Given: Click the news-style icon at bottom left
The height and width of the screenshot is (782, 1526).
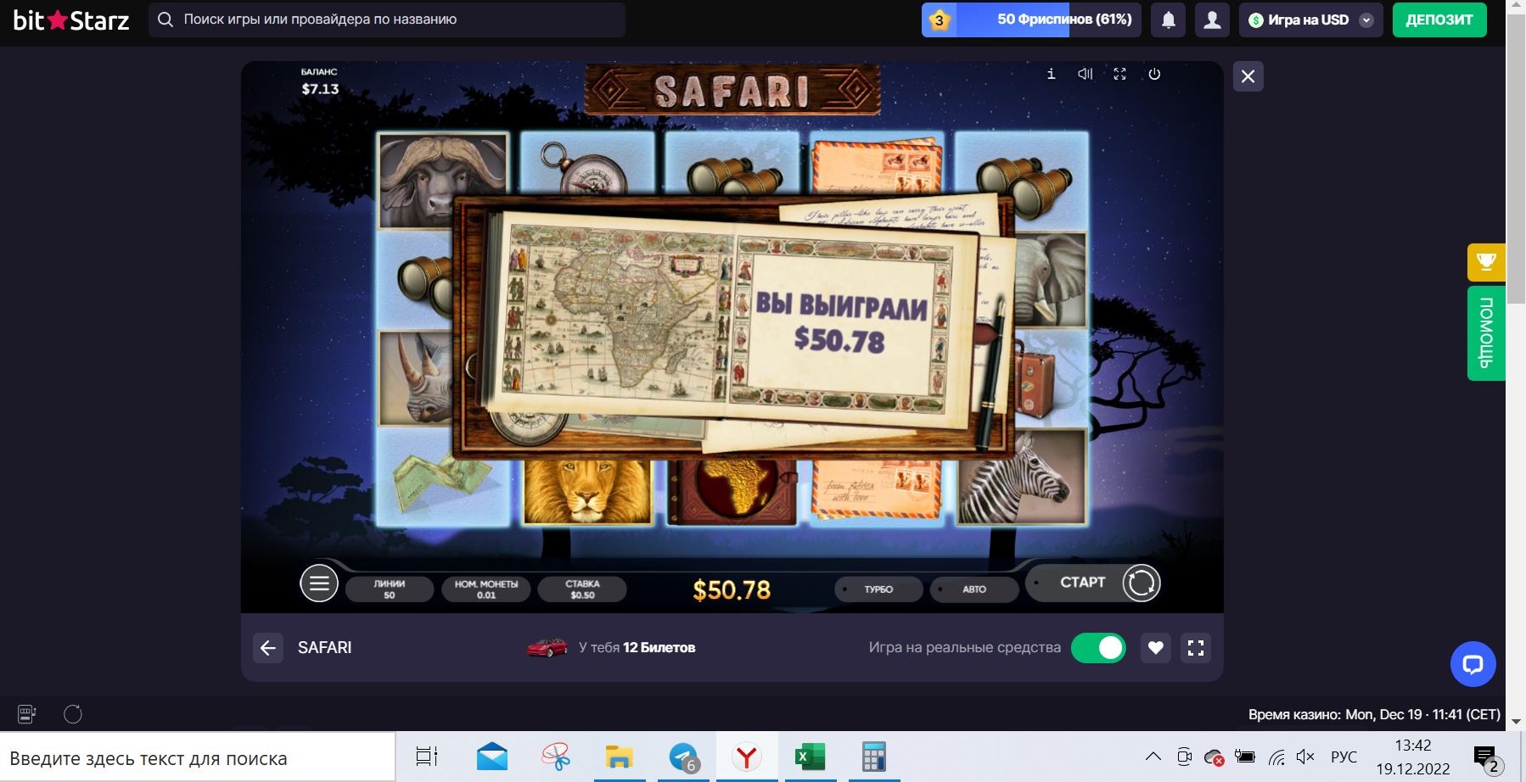Looking at the screenshot, I should pyautogui.click(x=27, y=714).
